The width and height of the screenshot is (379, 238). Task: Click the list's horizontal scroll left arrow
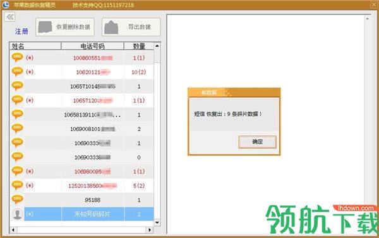click(13, 230)
